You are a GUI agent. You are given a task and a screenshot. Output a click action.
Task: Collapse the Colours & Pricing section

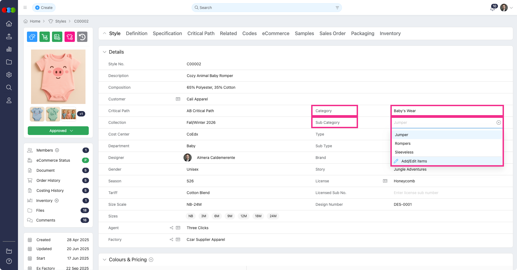point(105,260)
